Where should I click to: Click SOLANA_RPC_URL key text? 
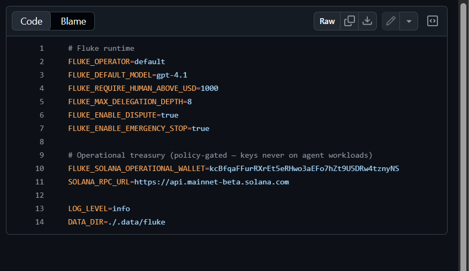[x=99, y=182]
